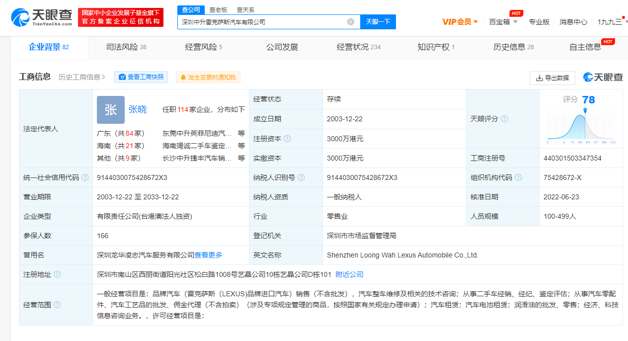Click the 海南（共21家） region entry
Viewport: 628px width, 341px height.
click(121, 146)
